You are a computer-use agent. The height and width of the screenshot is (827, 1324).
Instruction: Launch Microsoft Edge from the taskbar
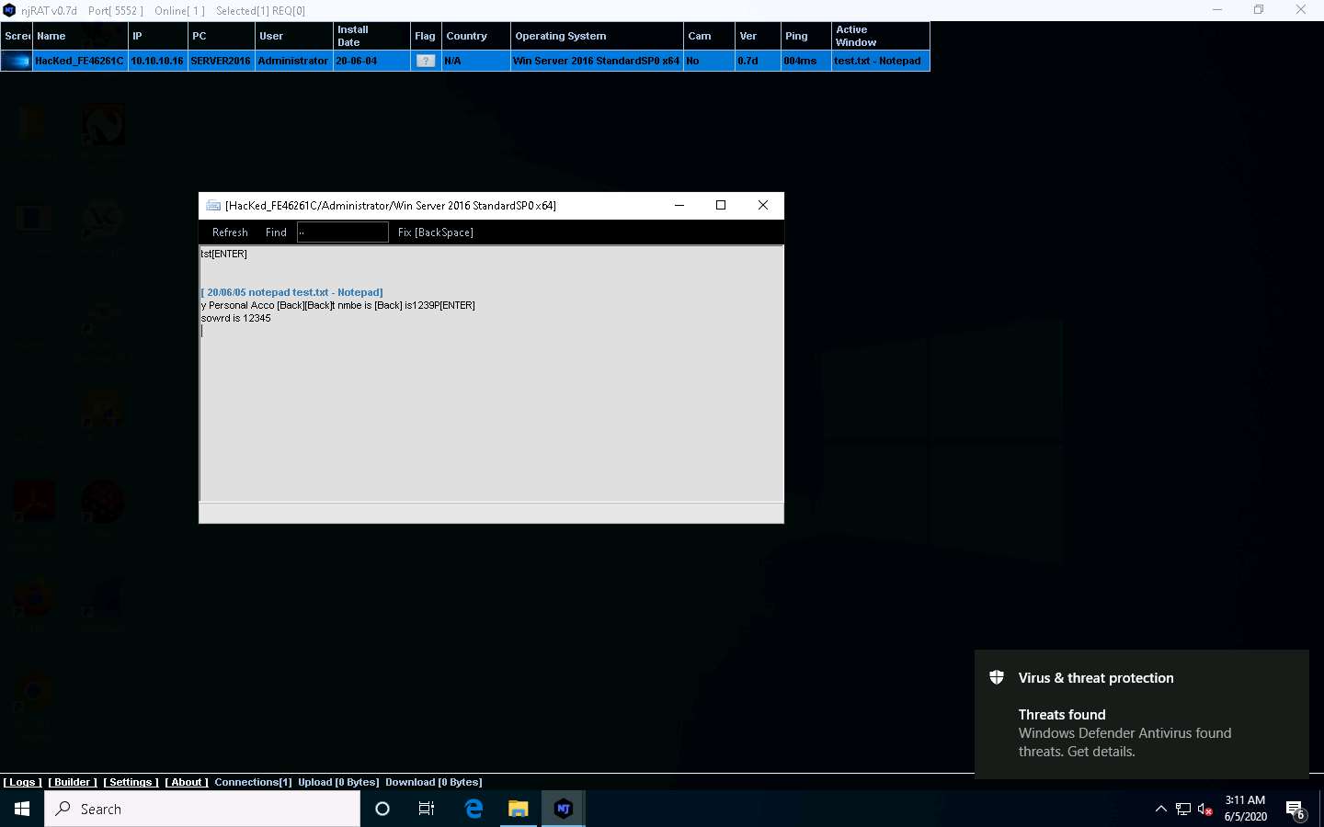point(474,809)
